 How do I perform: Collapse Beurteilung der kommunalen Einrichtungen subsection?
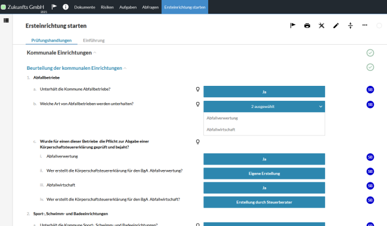click(x=125, y=68)
